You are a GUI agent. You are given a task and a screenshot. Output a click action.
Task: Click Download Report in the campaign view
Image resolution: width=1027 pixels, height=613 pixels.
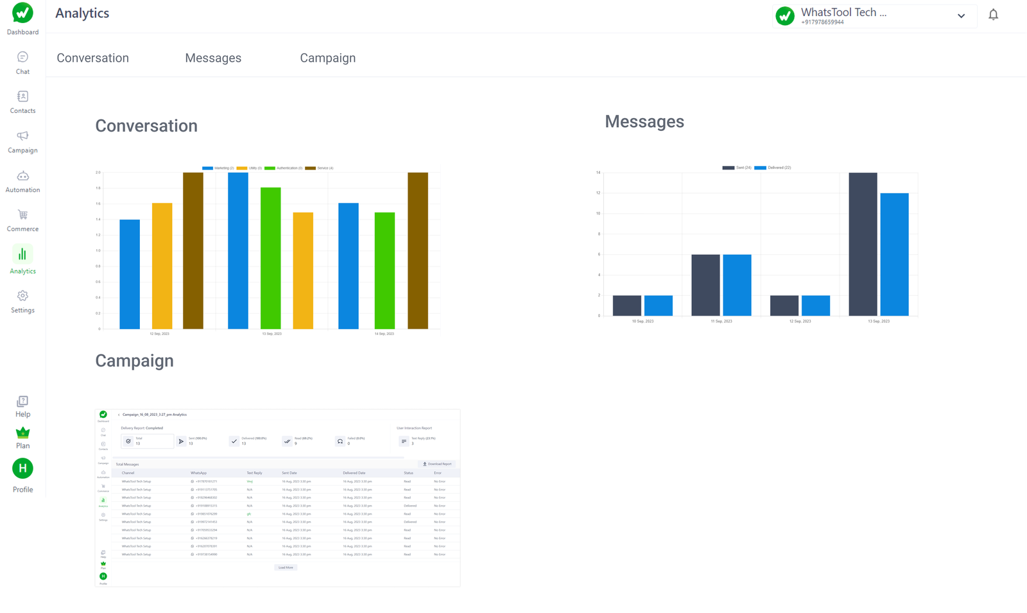437,463
